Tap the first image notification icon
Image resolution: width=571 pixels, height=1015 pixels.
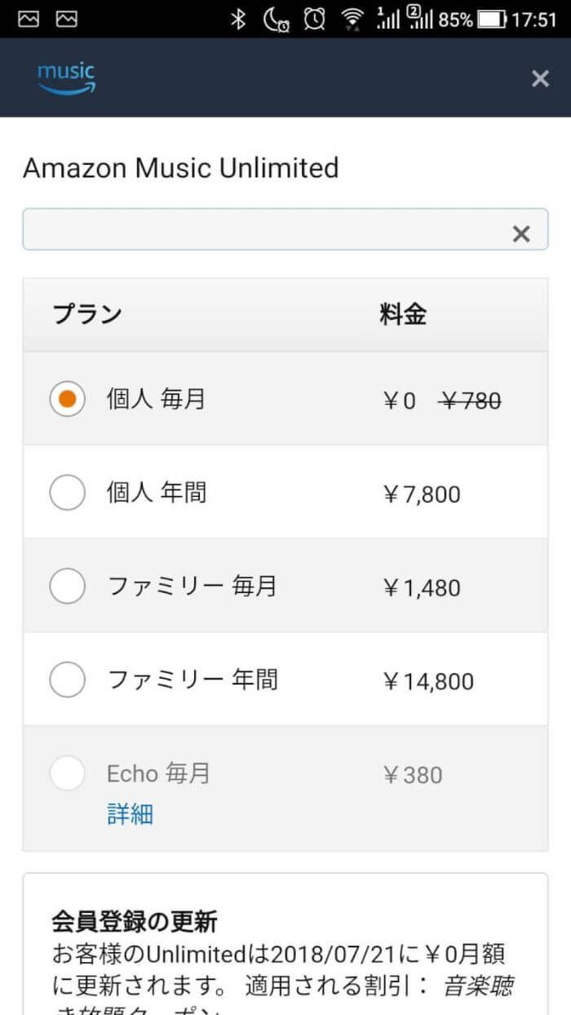click(29, 20)
